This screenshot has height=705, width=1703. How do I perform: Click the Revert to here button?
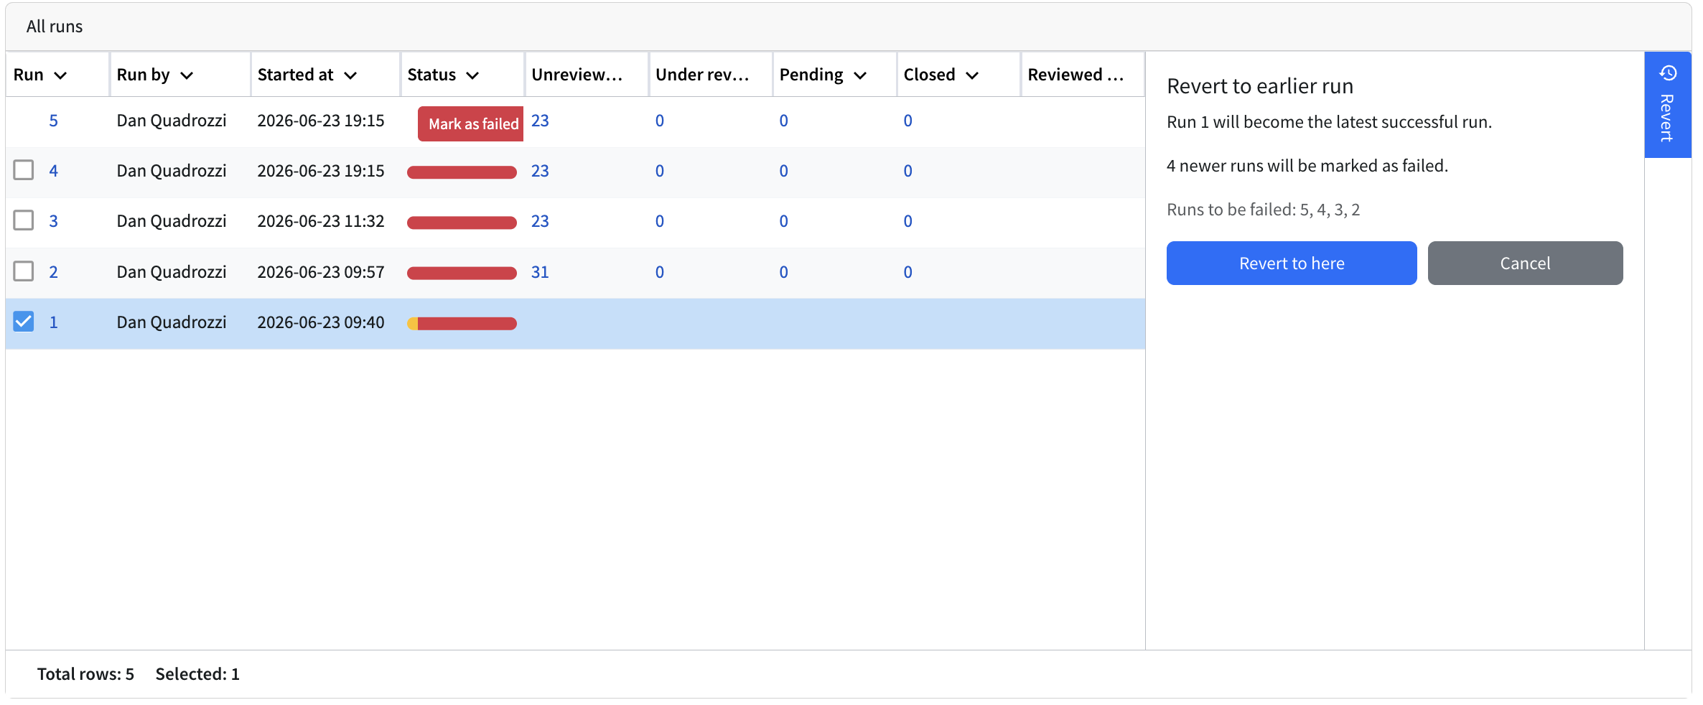coord(1292,263)
